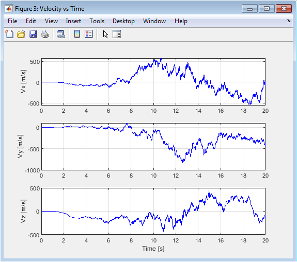The height and width of the screenshot is (262, 297).
Task: Save figure using the floppy disk icon
Action: [x=33, y=34]
